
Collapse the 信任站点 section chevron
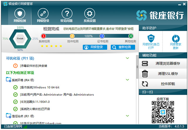tap(127, 116)
